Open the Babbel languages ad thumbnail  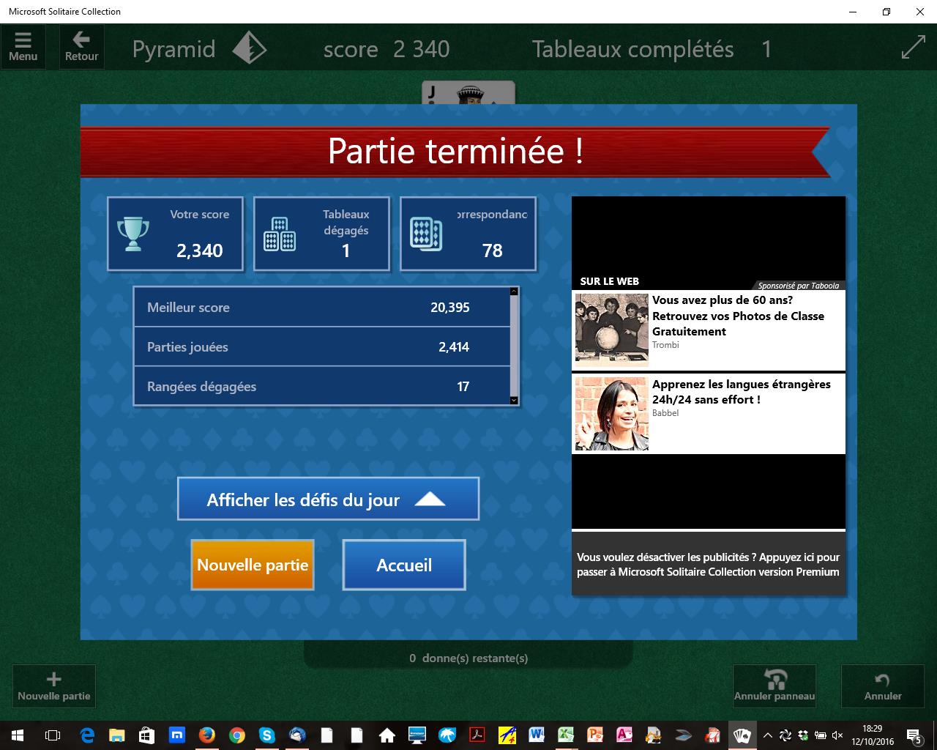(612, 414)
